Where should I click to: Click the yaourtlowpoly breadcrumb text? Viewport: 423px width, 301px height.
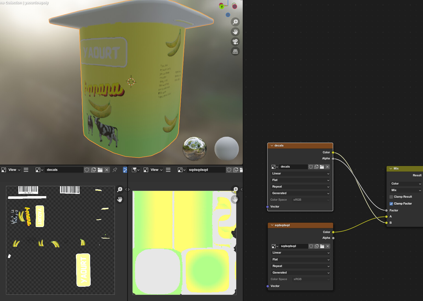(x=36, y=3)
